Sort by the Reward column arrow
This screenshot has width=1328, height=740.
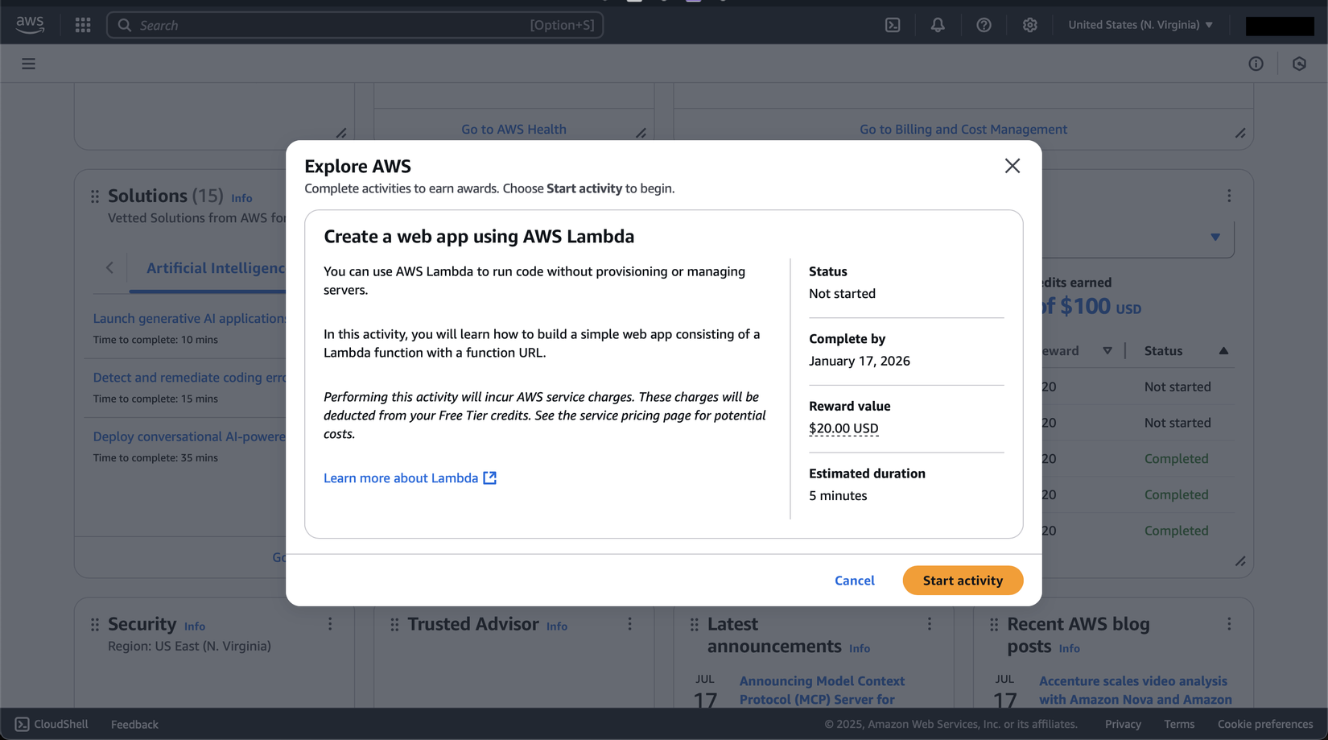pyautogui.click(x=1107, y=351)
